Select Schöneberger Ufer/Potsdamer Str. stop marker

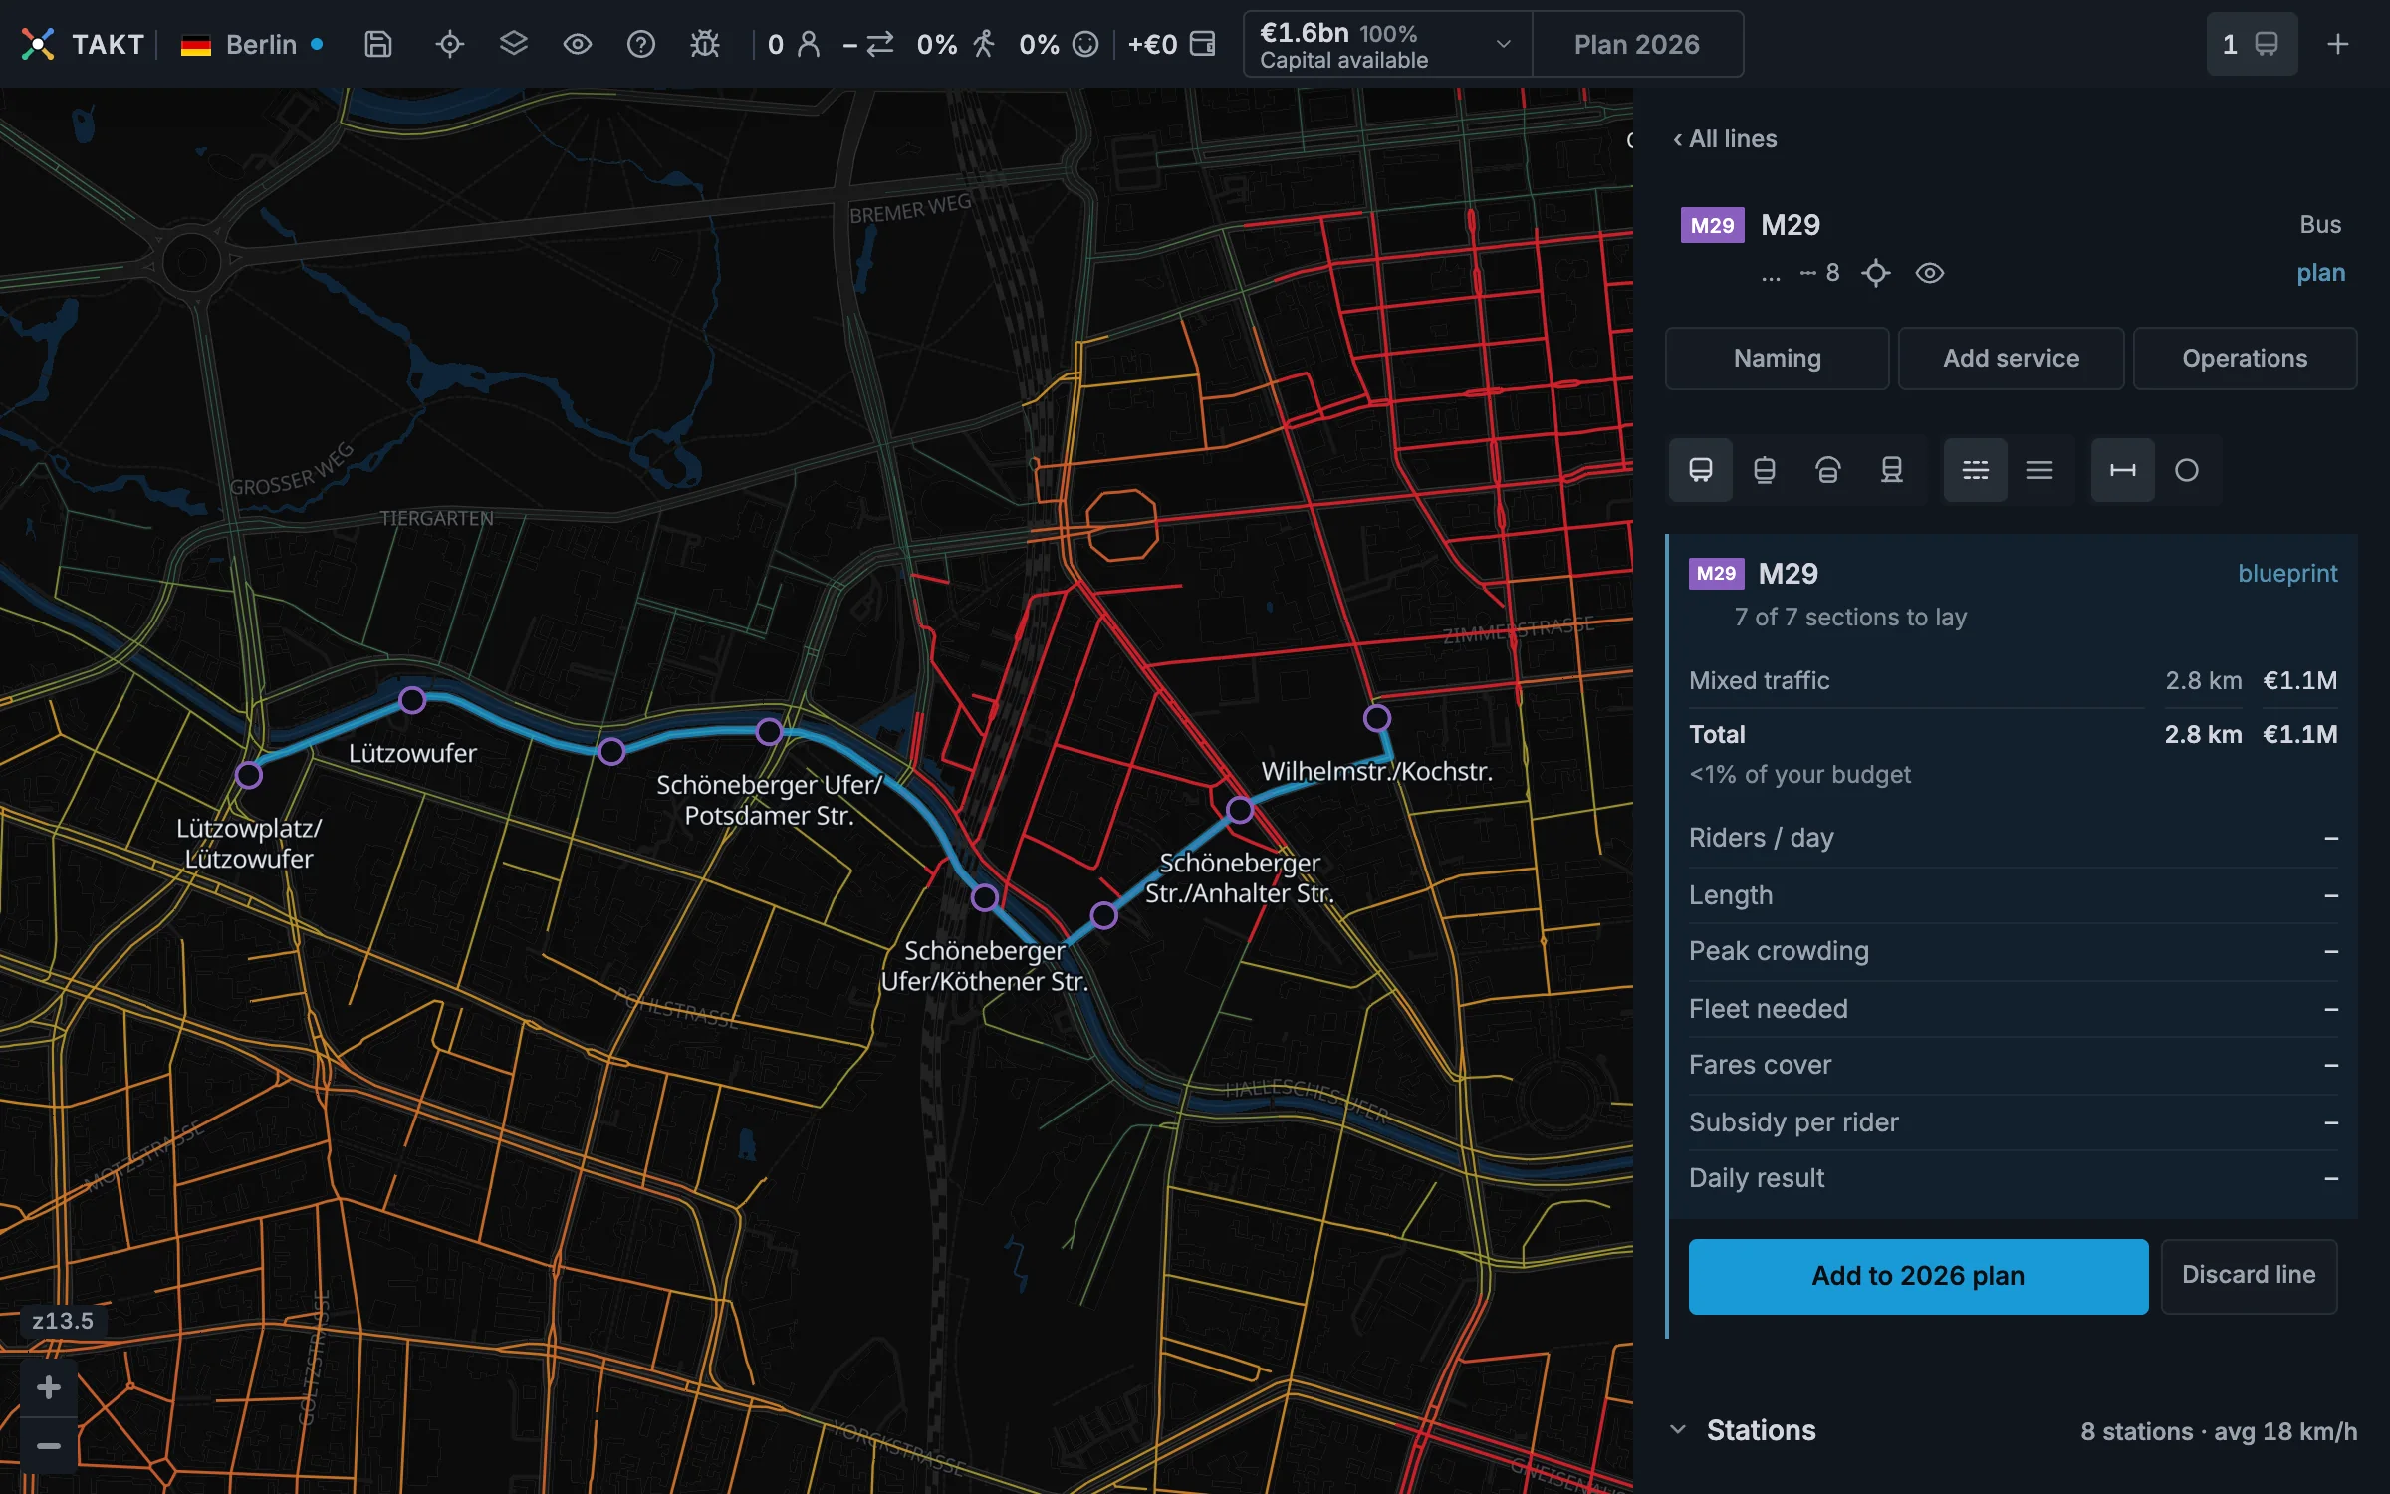pyautogui.click(x=769, y=732)
